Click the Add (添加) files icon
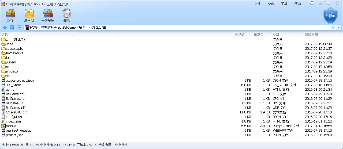 point(10,15)
